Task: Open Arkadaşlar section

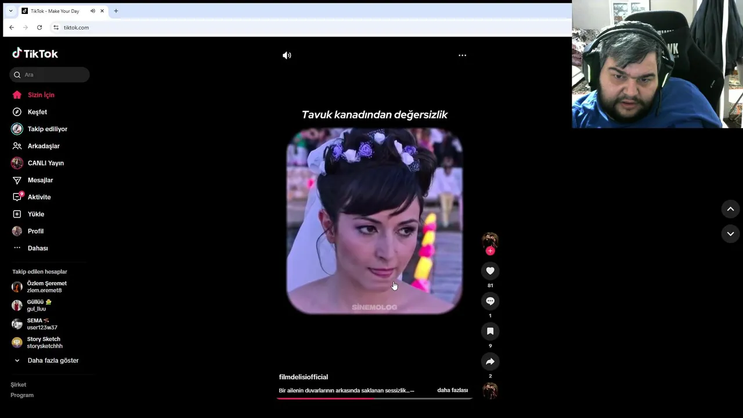Action: tap(36, 146)
